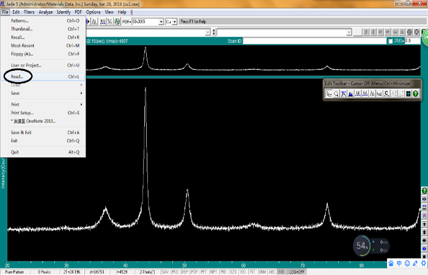Click the green help icon in Edit Toolbar
428x275 pixels.
coord(415,94)
